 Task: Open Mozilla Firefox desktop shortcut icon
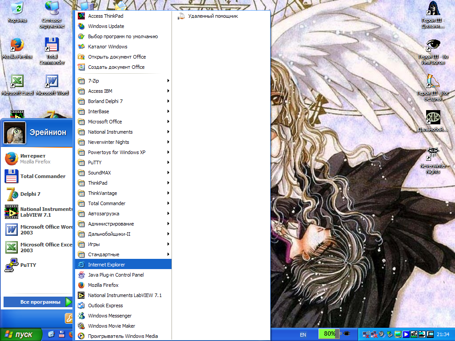click(x=17, y=45)
